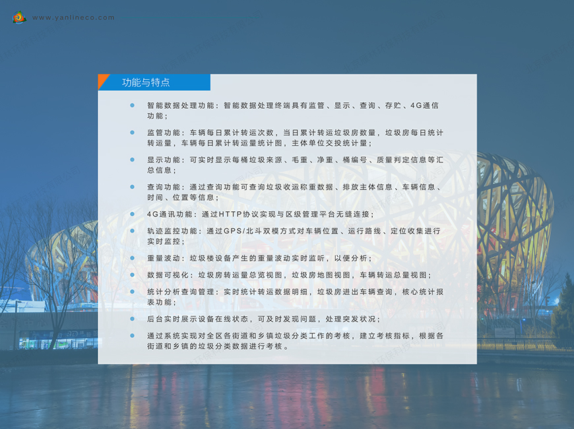Screen dimensions: 574x429
Task: Select the 统计分析查询管理 bullet text
Action: [295, 297]
